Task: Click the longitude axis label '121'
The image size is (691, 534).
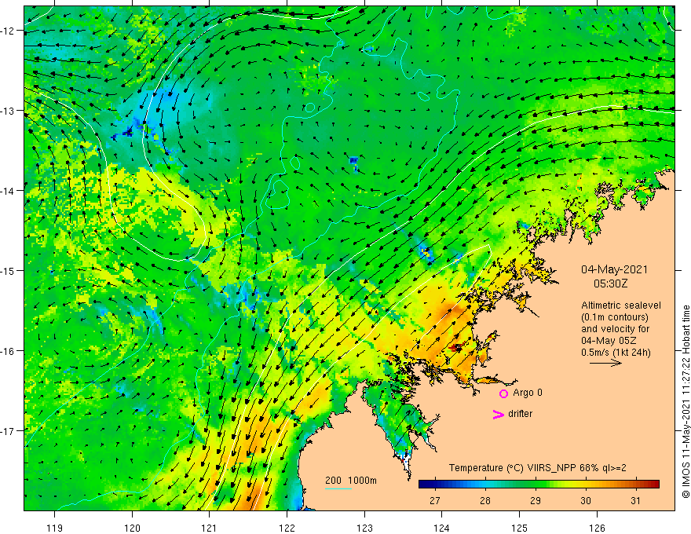Action: pos(209,528)
